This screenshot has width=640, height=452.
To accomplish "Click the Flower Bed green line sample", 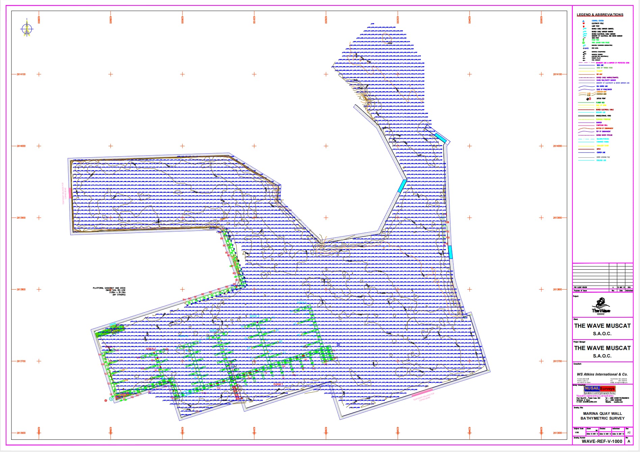I will tap(586, 103).
